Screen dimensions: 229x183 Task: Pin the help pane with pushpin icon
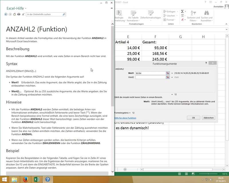112,8
